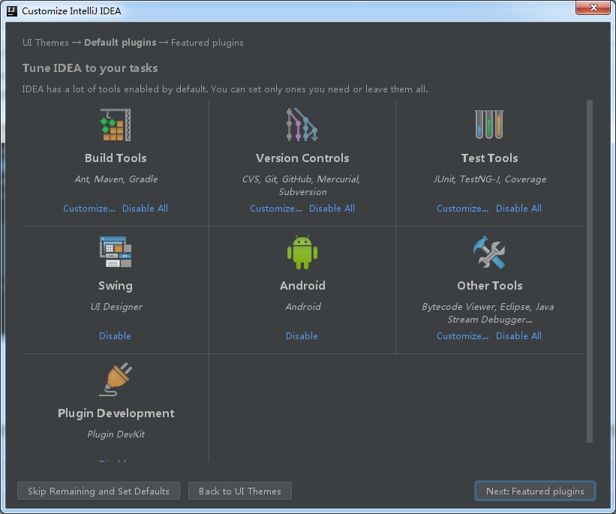Click the Version Controls heading

(x=302, y=158)
